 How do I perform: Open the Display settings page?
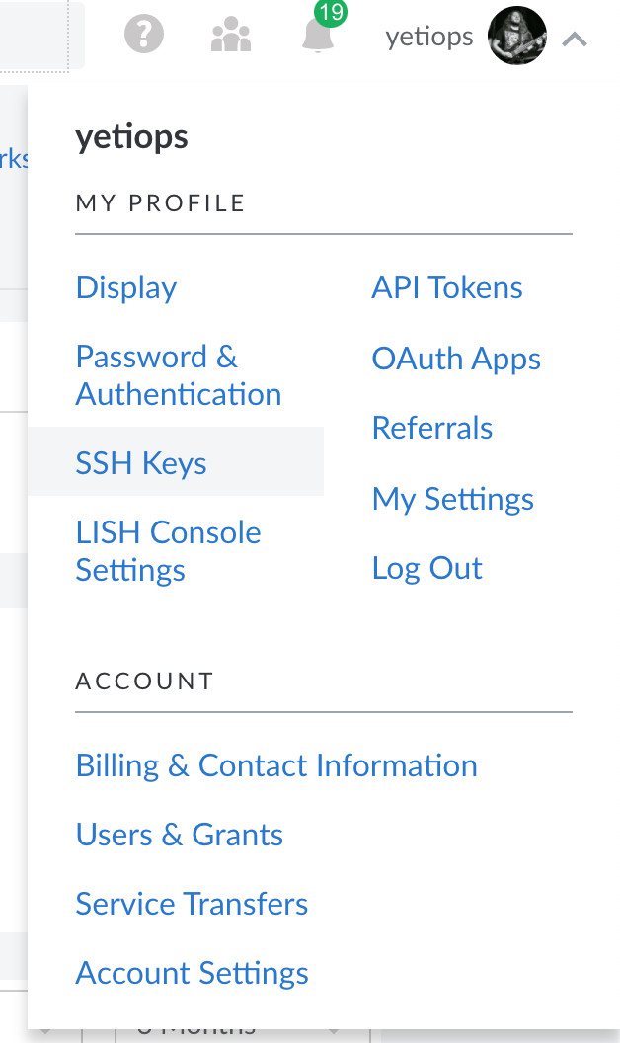click(125, 287)
